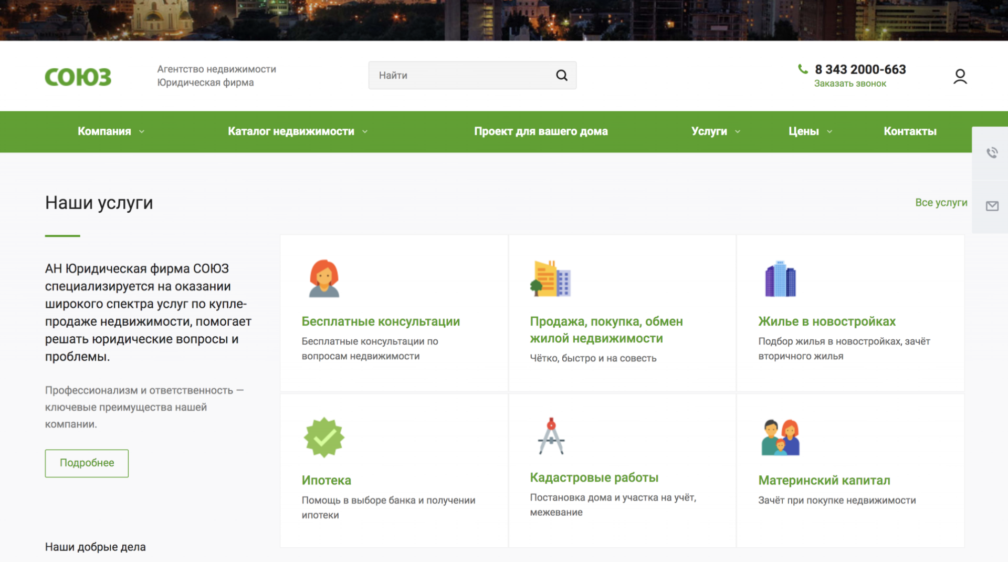Expand the Каталог недвижимости menu
1008x562 pixels.
click(297, 131)
